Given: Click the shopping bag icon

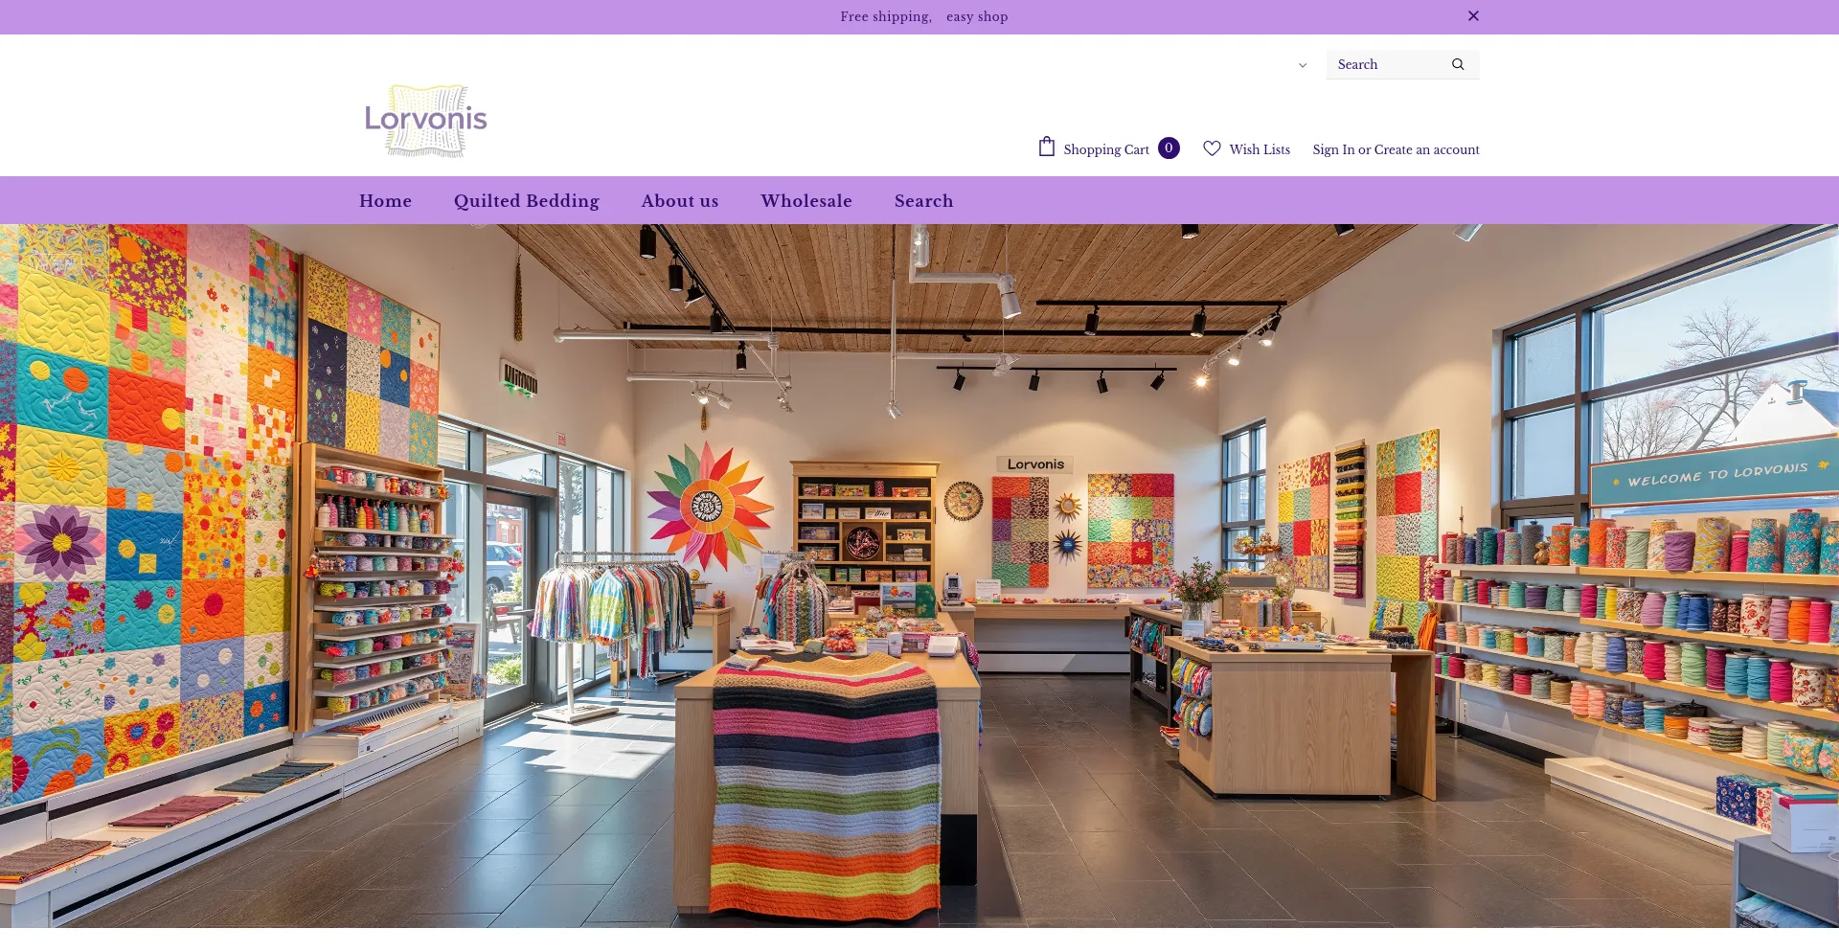Looking at the screenshot, I should (x=1047, y=147).
